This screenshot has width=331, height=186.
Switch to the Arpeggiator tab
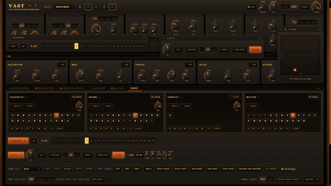click(20, 88)
